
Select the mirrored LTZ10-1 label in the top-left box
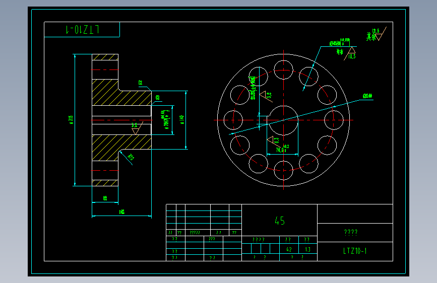click(83, 29)
